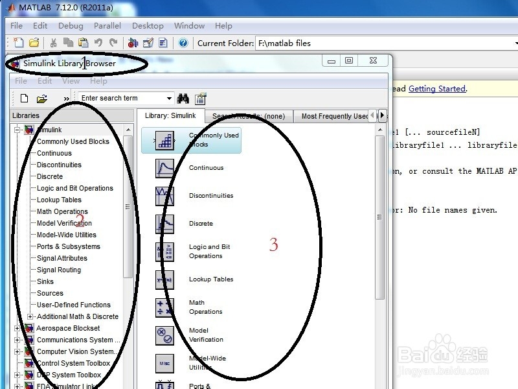This screenshot has width=518, height=389.
Task: Expand the Computer Vision System node
Action: click(17, 351)
